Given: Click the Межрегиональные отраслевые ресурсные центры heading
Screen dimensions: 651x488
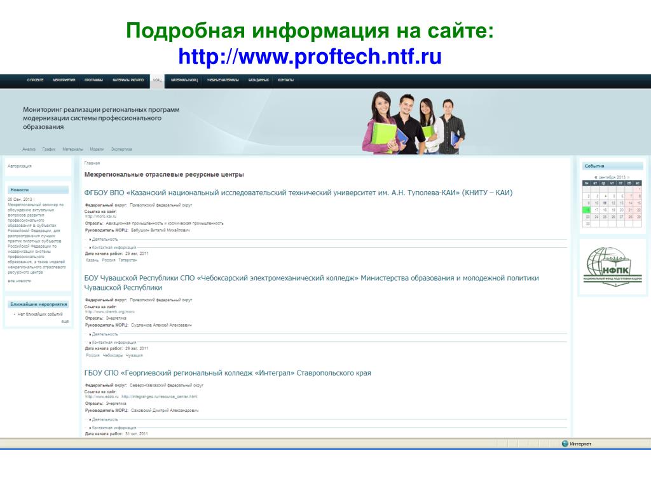Looking at the screenshot, I should 164,175.
